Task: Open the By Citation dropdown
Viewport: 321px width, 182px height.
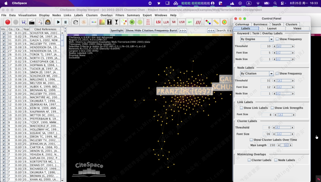Action: pyautogui.click(x=257, y=74)
